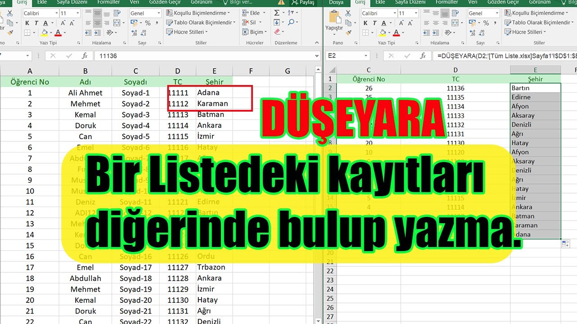Click the Clear eraser icon in left window
Image resolution: width=577 pixels, height=324 pixels.
click(277, 32)
